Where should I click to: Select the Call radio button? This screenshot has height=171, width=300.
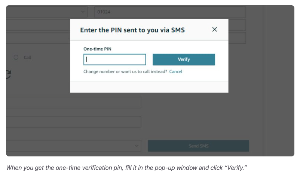point(16,57)
